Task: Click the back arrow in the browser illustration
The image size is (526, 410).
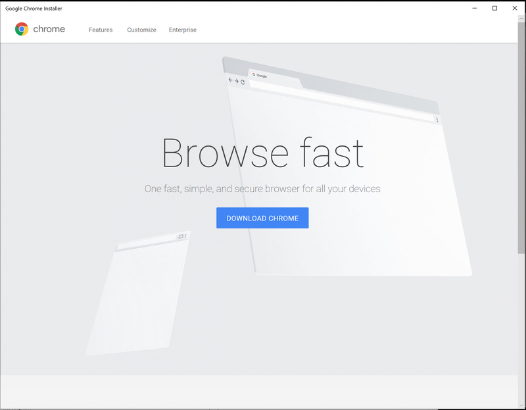Action: point(229,81)
